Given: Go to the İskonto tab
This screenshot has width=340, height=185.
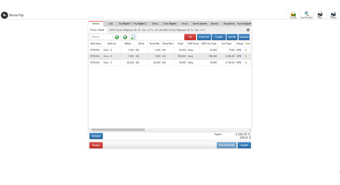Looking at the screenshot, I should coord(214,24).
